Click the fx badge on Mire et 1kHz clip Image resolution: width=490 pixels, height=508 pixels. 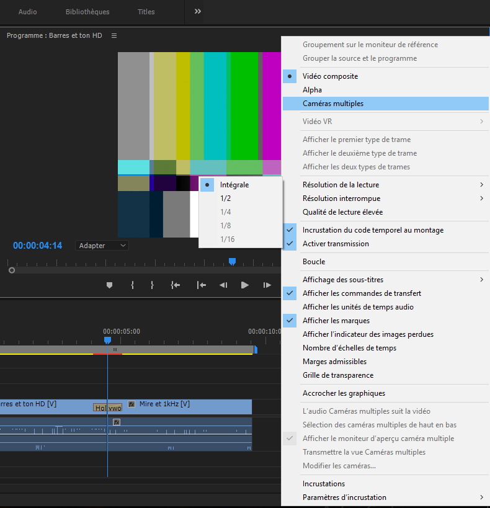click(x=131, y=404)
